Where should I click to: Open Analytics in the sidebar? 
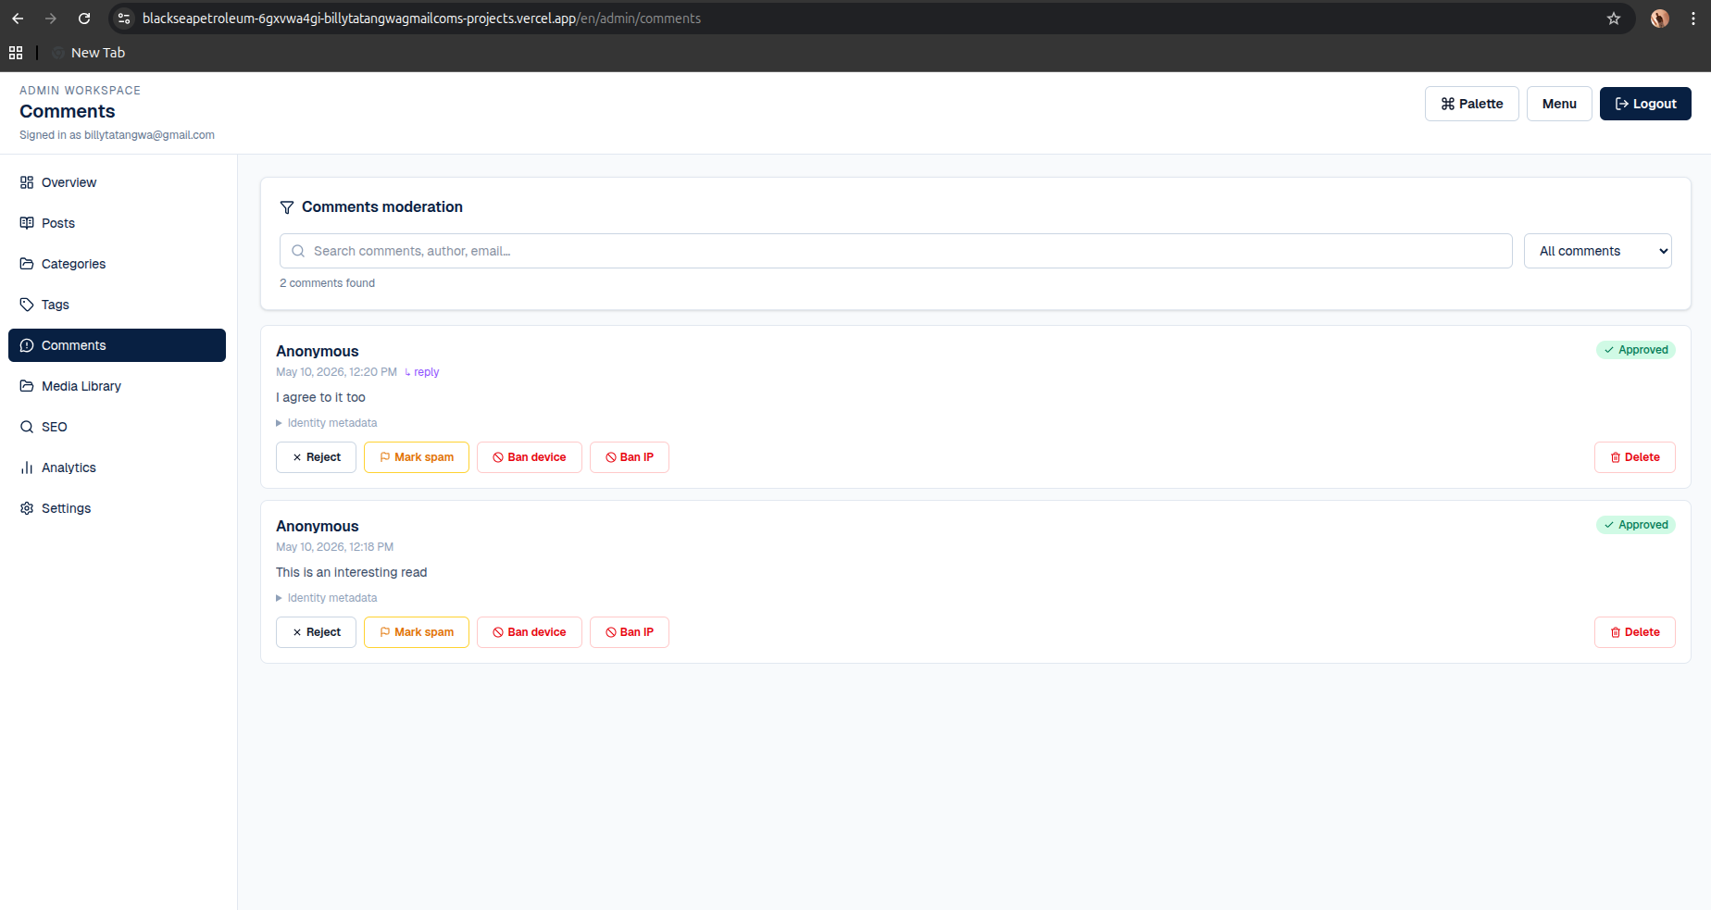tap(117, 467)
